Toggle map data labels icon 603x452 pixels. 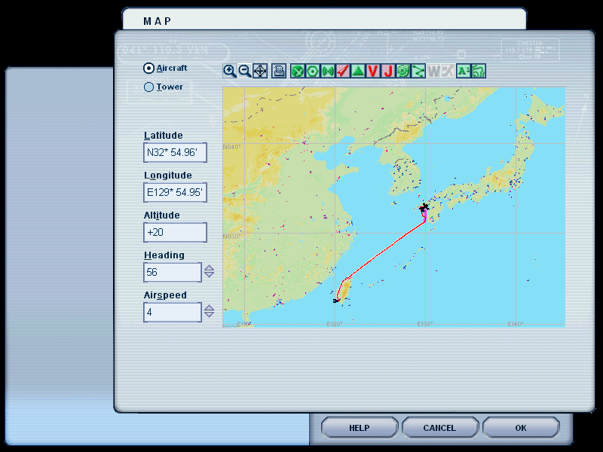pos(464,71)
